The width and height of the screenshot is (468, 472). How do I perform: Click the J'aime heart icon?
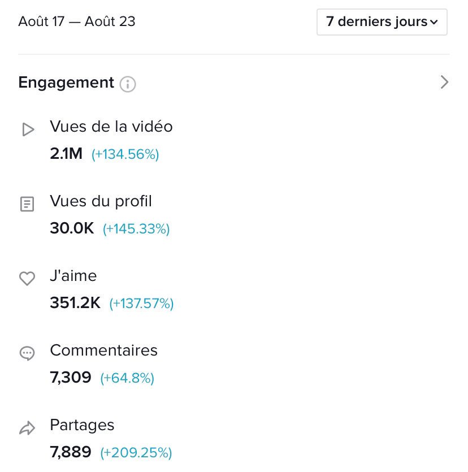click(27, 279)
